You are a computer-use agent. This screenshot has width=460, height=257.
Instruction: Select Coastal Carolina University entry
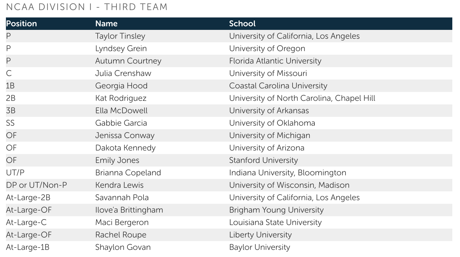278,86
